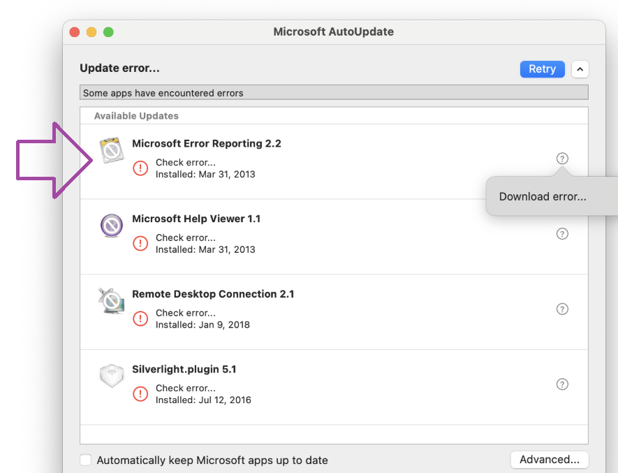Click 'Installed: Jan 9, 2018' text
Screen dimensions: 618x473
click(x=203, y=325)
